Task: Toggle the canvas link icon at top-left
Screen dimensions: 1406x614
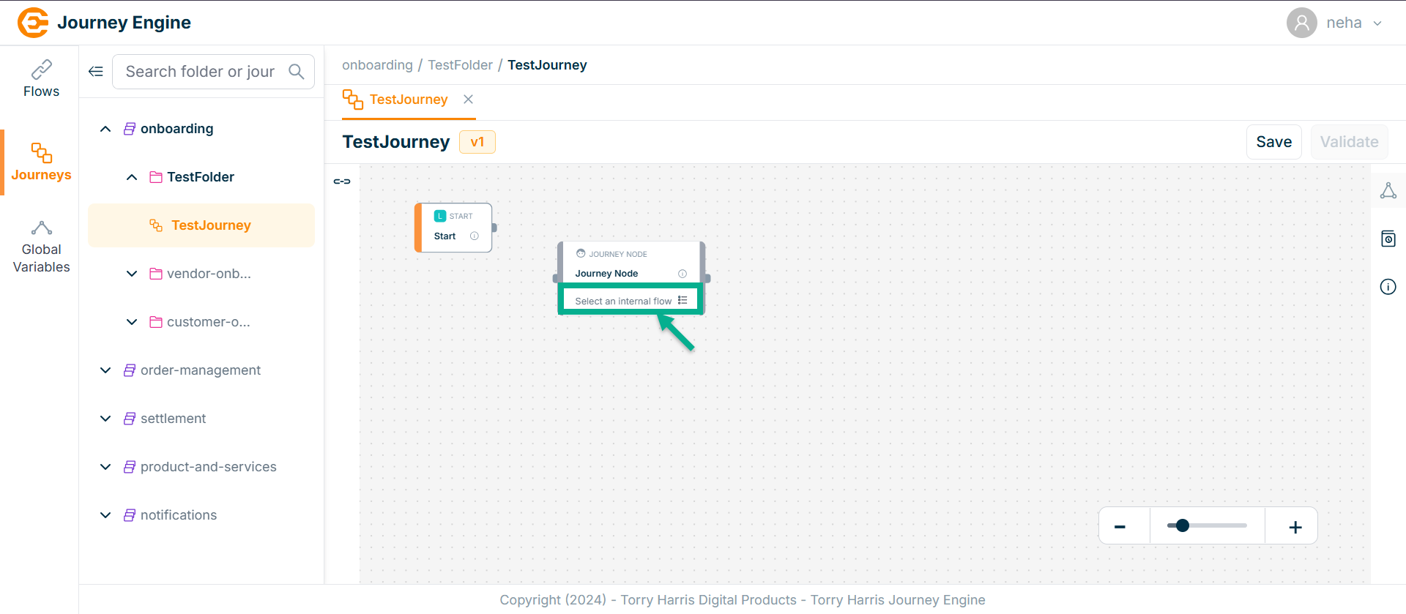Action: click(x=342, y=181)
